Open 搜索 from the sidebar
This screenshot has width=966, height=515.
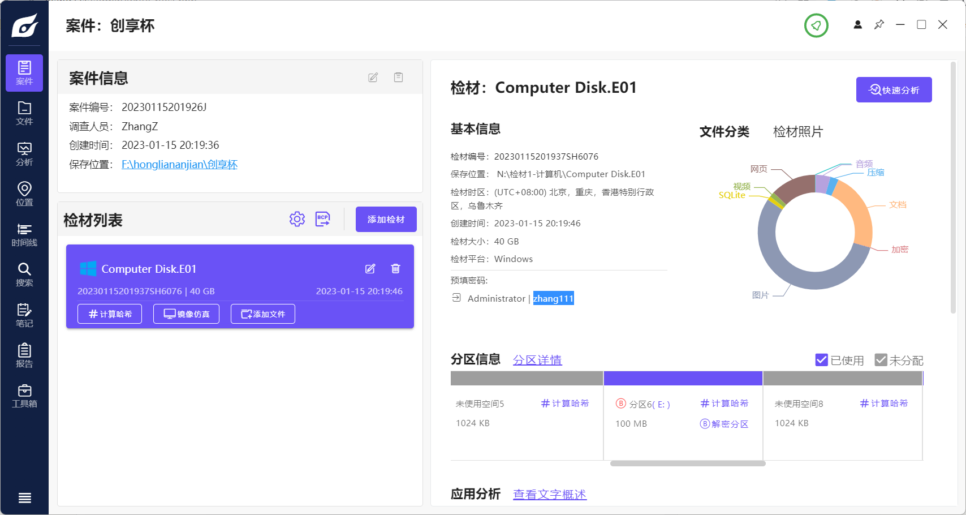(x=24, y=274)
